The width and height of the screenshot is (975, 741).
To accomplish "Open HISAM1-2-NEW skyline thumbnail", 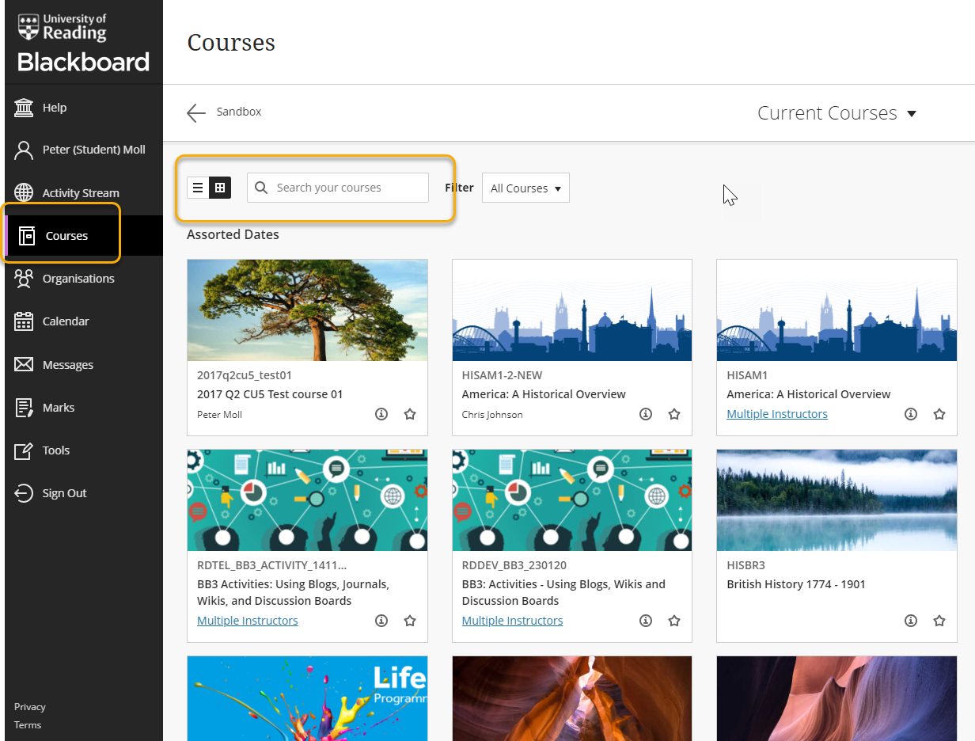I will [572, 310].
